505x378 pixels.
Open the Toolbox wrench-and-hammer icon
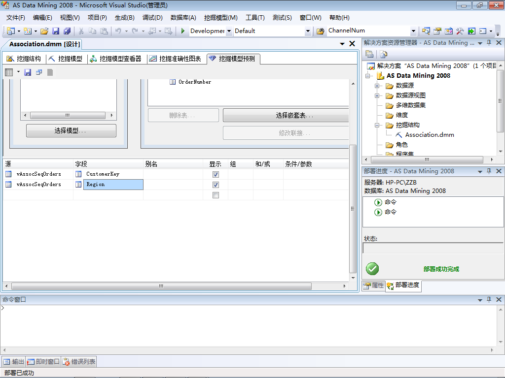[x=460, y=31]
